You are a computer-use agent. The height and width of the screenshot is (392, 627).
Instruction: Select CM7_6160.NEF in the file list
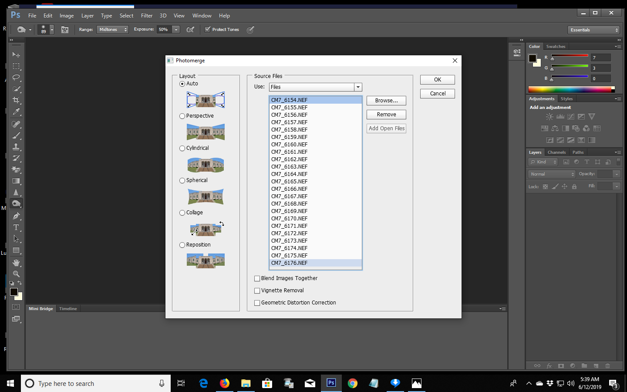click(289, 144)
